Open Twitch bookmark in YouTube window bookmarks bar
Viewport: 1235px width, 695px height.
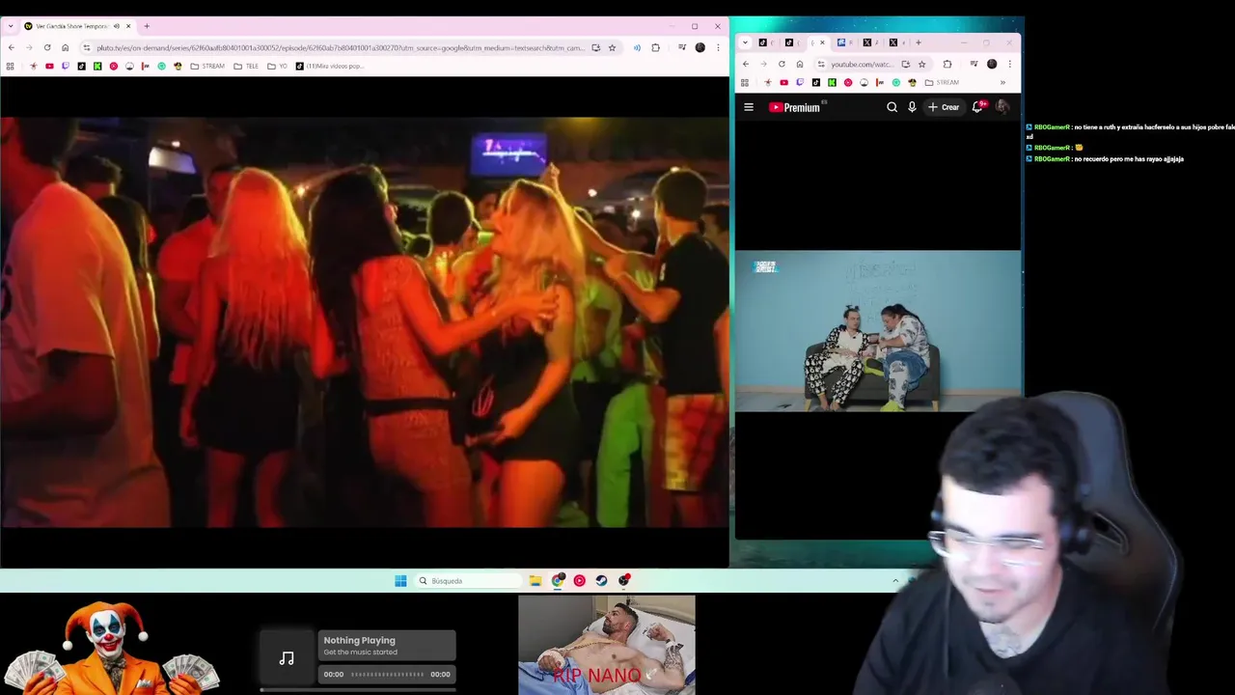[x=800, y=82]
